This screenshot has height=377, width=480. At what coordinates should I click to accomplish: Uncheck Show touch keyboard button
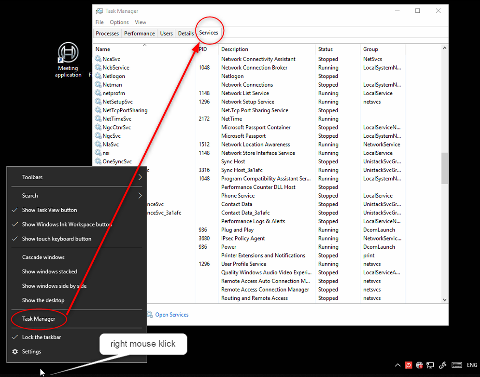[57, 239]
